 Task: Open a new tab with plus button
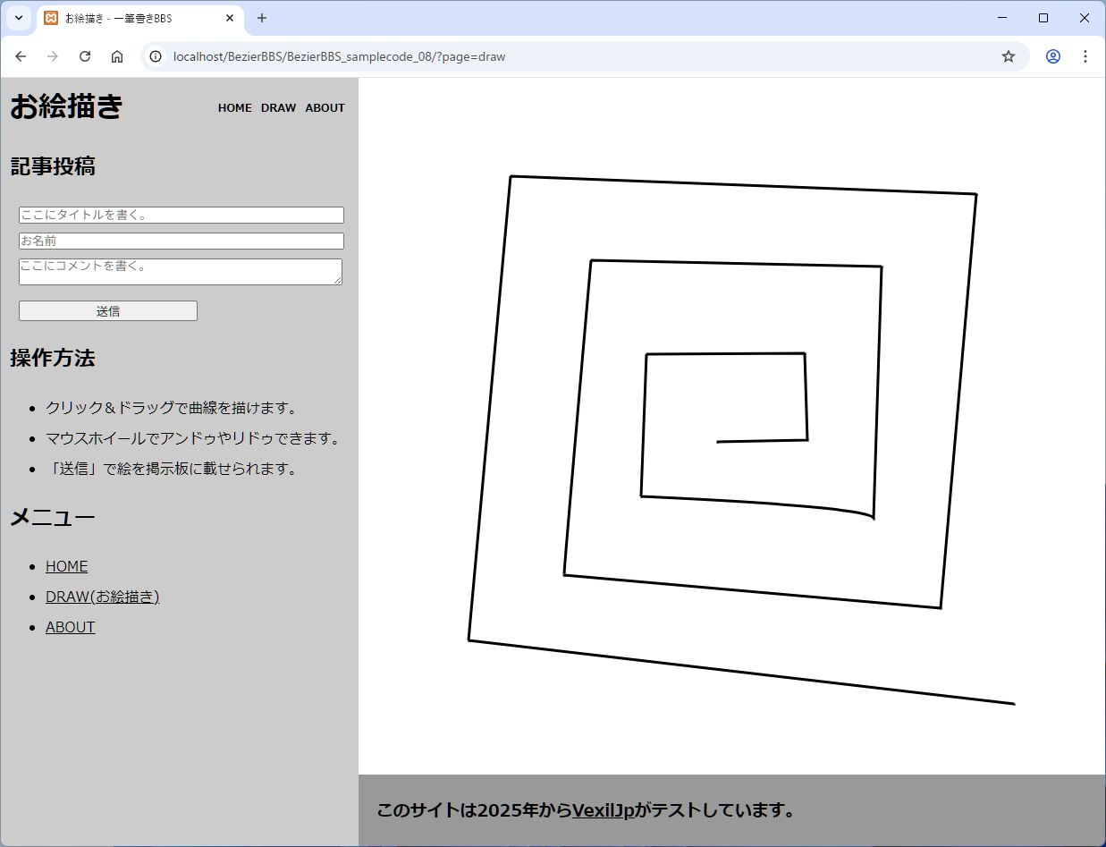coord(262,18)
